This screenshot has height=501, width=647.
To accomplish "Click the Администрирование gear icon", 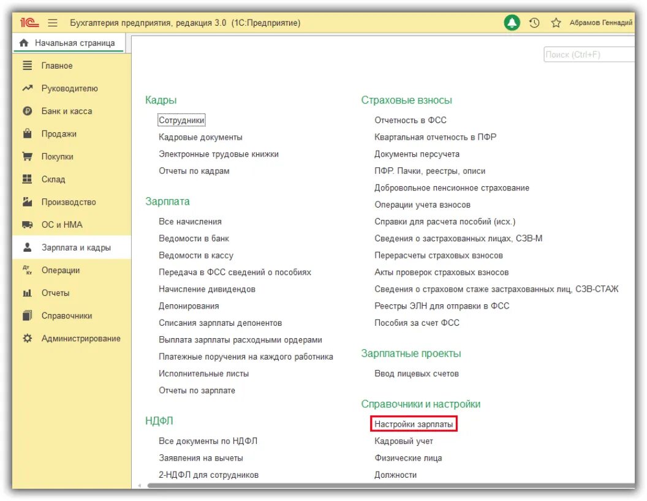I will 27,339.
